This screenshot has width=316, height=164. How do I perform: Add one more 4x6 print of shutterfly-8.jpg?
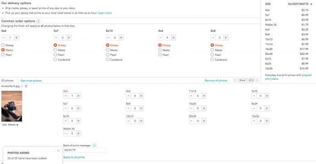point(79,96)
